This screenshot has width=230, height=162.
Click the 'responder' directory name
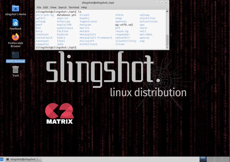click(122, 34)
